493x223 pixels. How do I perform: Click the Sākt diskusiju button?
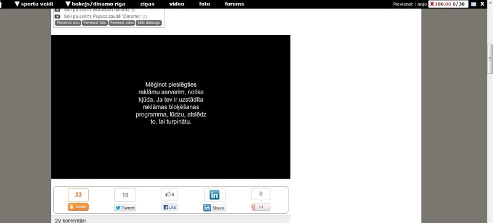pyautogui.click(x=149, y=23)
